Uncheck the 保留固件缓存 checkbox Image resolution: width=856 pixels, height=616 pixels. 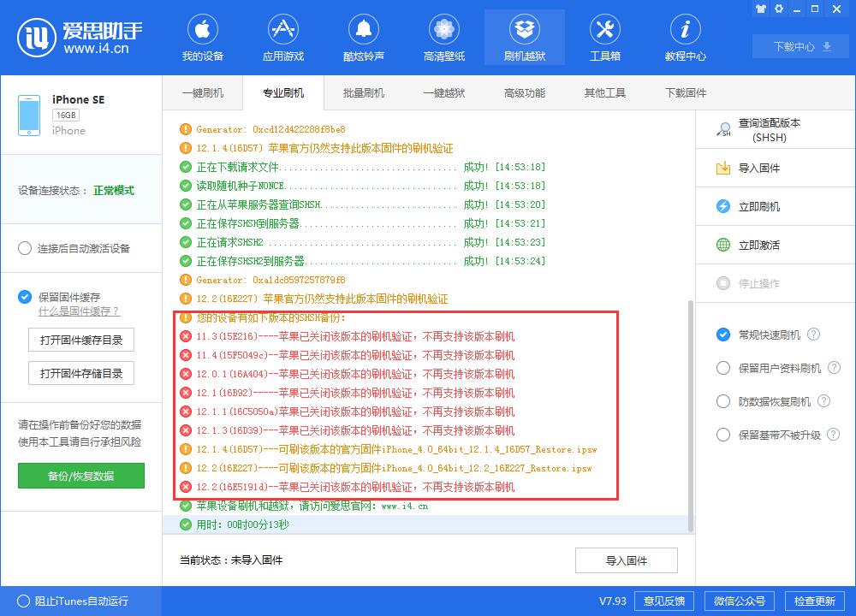pos(23,298)
